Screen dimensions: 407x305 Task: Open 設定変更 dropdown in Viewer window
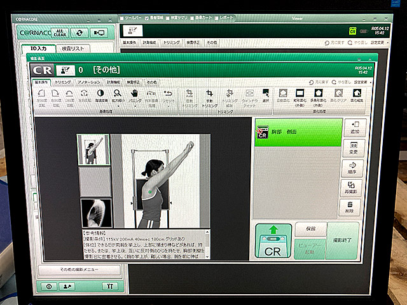pyautogui.click(x=379, y=43)
